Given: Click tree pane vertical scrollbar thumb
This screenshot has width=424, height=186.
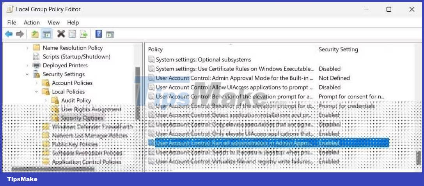Looking at the screenshot, I should coord(138,94).
